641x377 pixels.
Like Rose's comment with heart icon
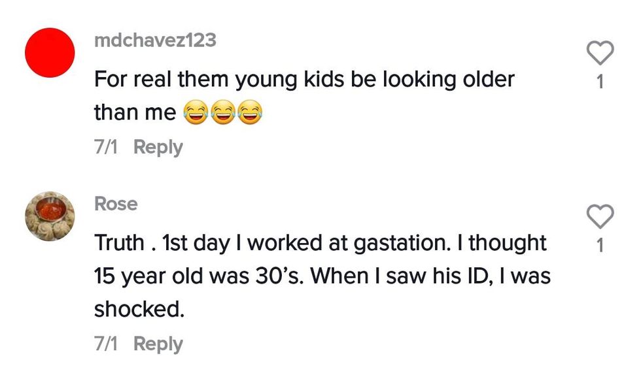[x=600, y=216]
